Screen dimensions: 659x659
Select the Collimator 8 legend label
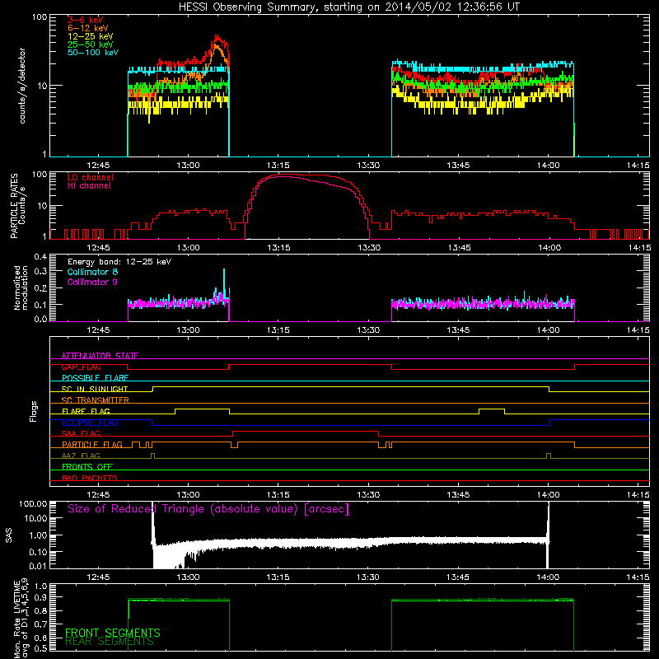[x=92, y=272]
